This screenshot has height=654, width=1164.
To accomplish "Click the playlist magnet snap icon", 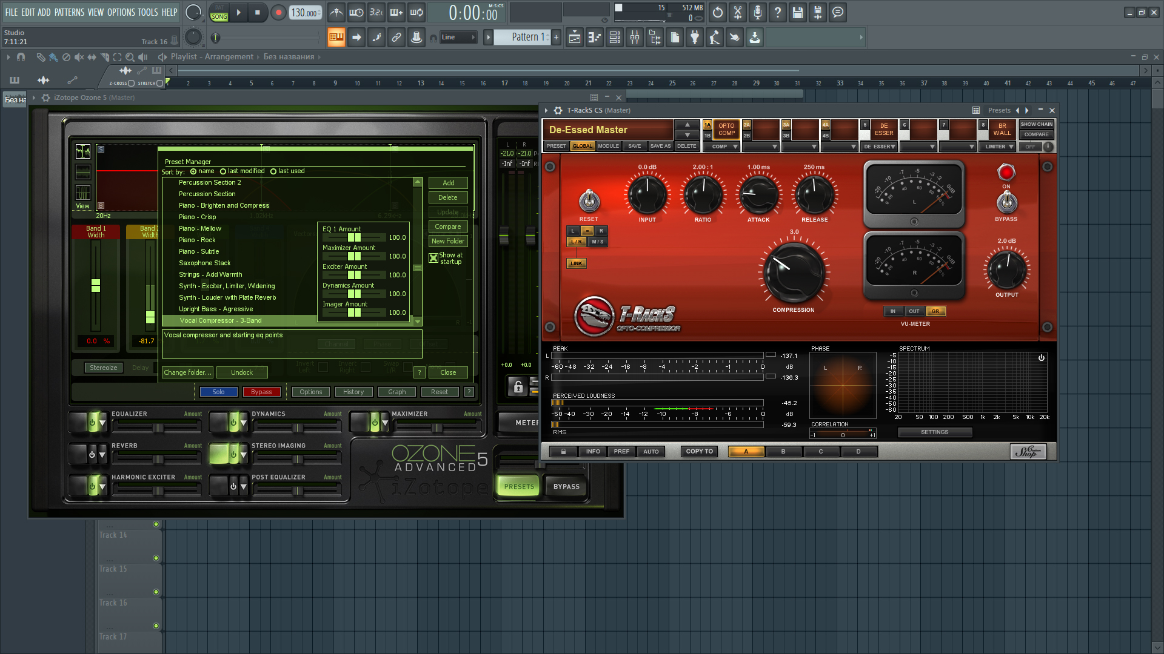I will [x=21, y=57].
